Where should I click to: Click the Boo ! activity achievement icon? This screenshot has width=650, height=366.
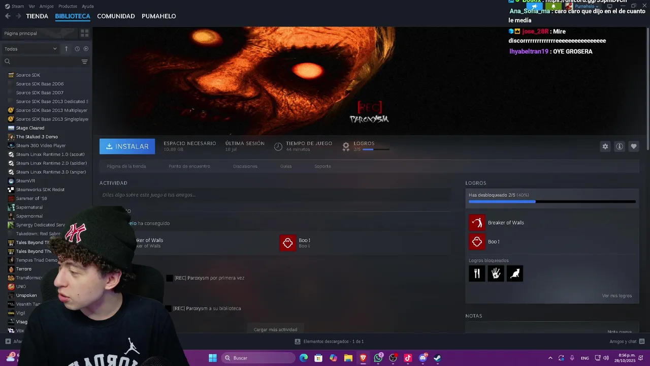288,243
